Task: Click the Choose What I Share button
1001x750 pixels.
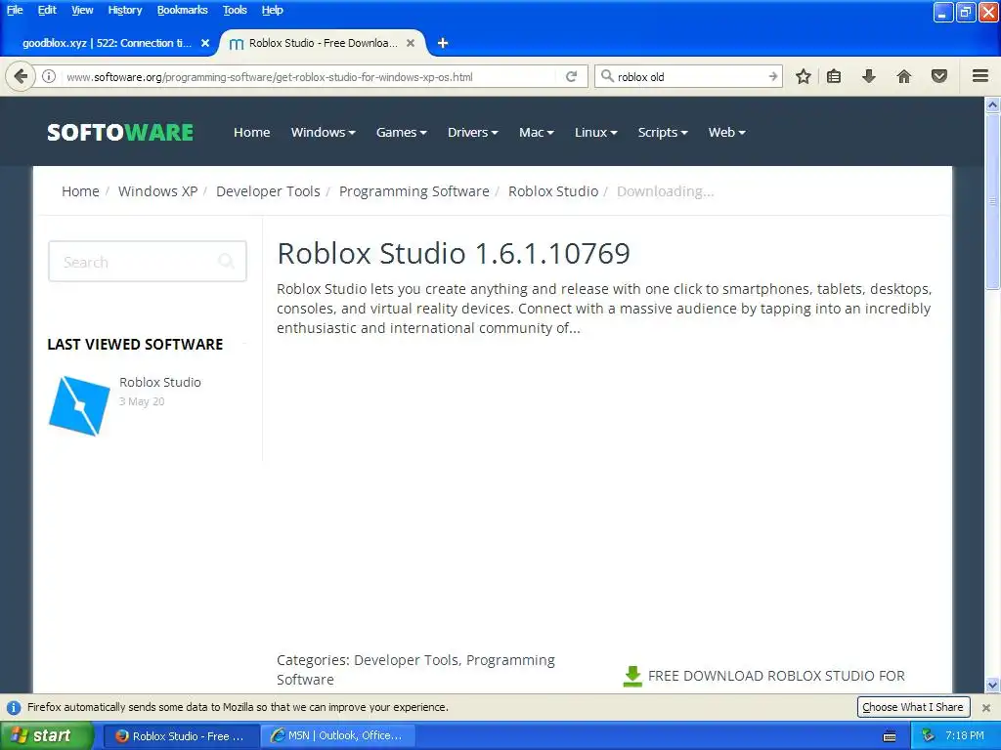Action: [913, 707]
